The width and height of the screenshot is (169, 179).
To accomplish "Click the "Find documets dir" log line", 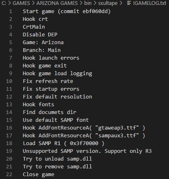I will click(x=49, y=112).
